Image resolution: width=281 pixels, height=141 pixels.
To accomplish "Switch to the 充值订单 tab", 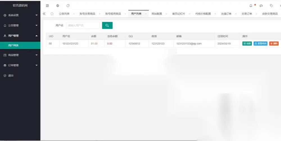I will tap(226, 14).
